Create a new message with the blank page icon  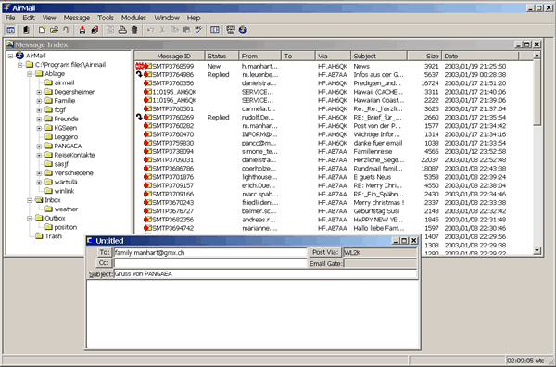coord(42,31)
